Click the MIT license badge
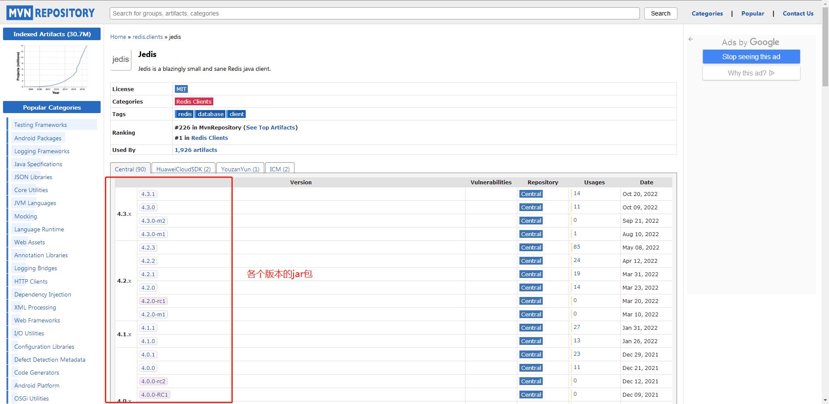829x404 pixels. (x=181, y=89)
